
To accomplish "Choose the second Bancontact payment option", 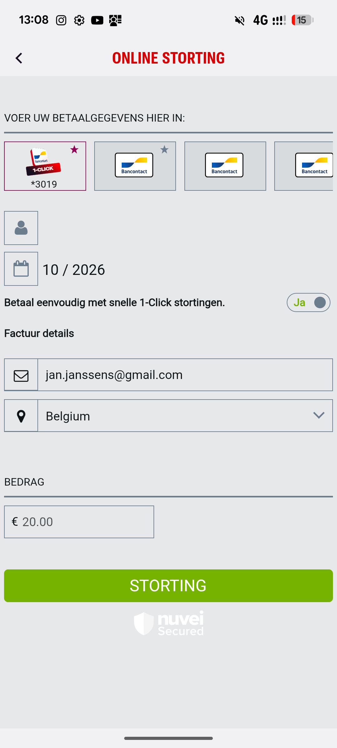I will coord(134,166).
